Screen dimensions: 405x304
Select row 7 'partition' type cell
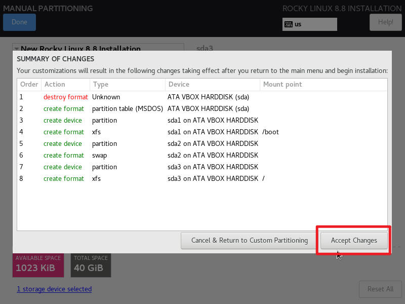[105, 167]
